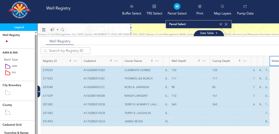Click the QR-style grid icon in map toolbar

click(44, 30)
